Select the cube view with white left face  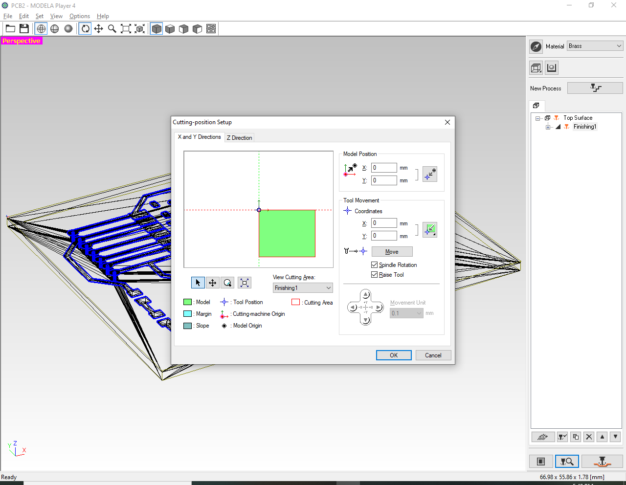coord(184,29)
